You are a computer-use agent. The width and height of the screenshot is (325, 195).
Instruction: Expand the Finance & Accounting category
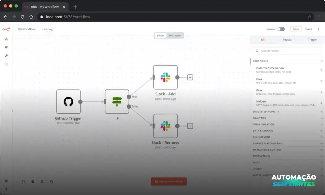(322, 143)
